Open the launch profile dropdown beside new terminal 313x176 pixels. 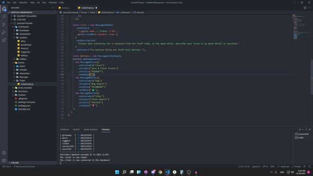[303, 130]
